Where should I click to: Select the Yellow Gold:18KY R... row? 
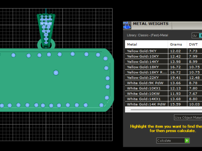pos(163,72)
